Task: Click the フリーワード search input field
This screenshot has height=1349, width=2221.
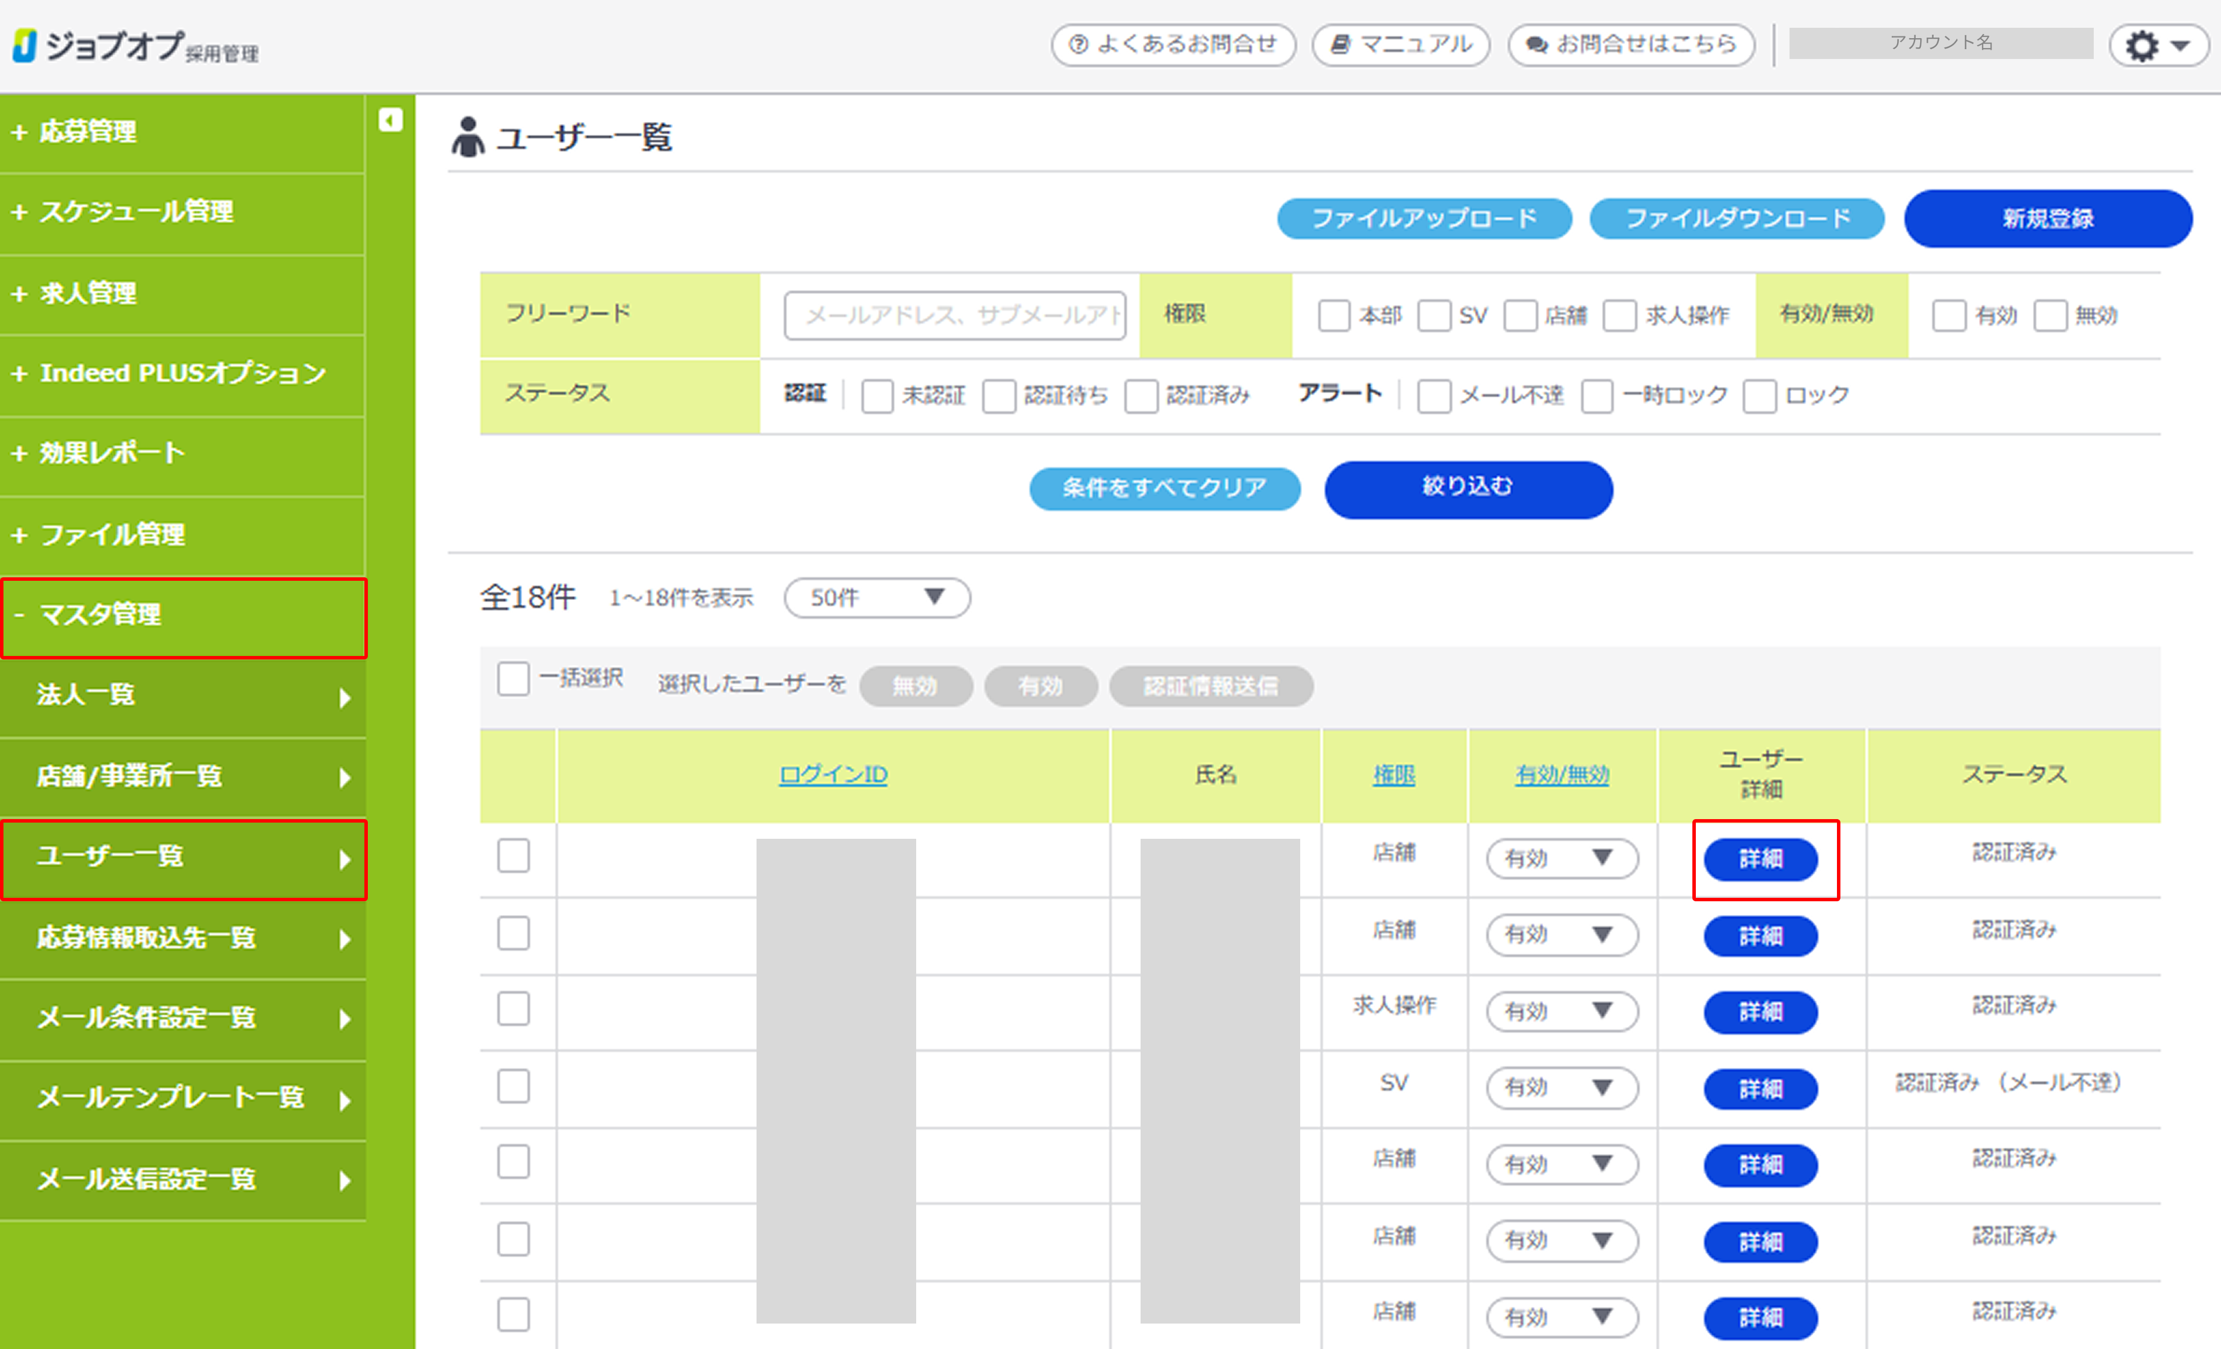Action: 954,315
